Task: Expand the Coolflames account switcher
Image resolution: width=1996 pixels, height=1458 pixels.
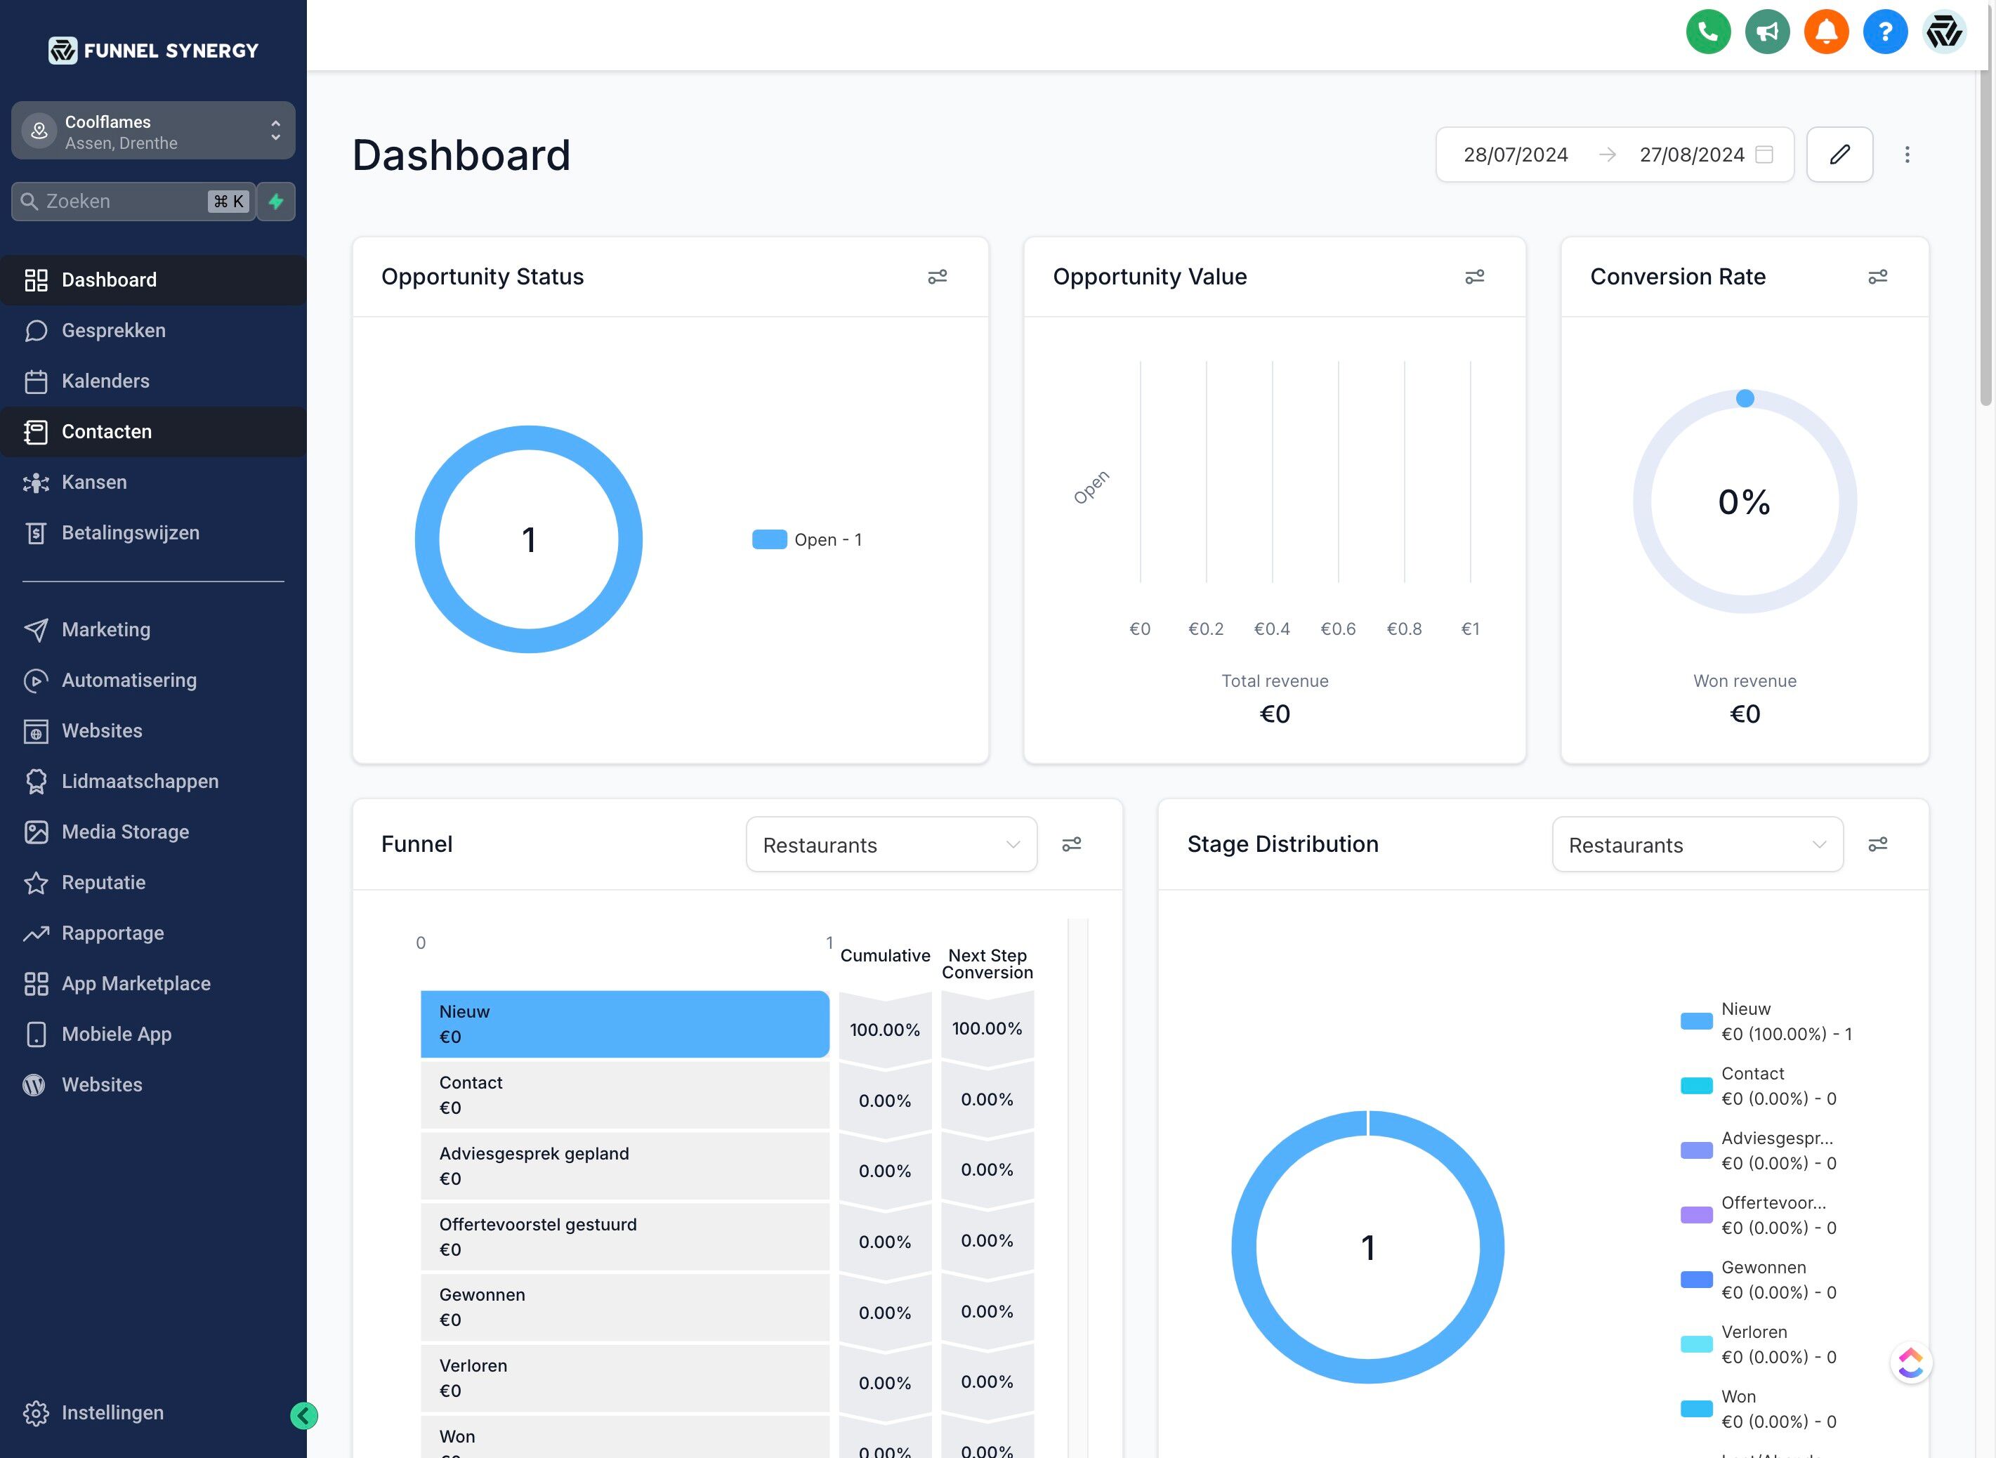Action: [x=152, y=131]
